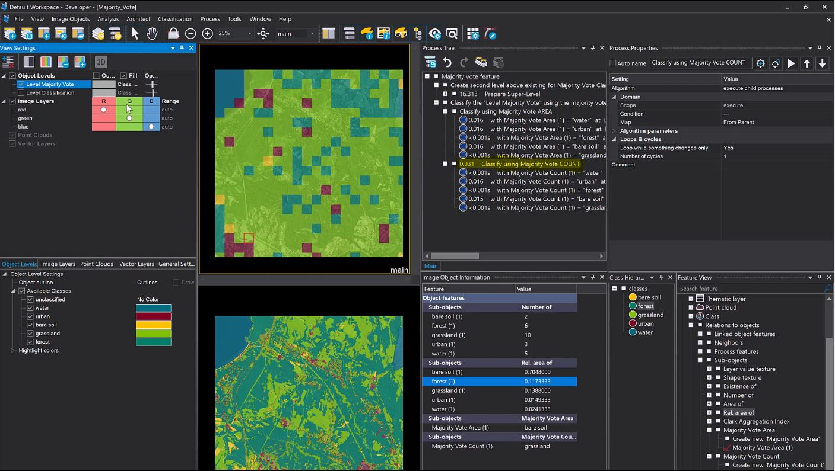Open the Classification menu

(x=175, y=19)
